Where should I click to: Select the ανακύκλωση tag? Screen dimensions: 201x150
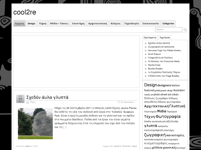click(x=159, y=121)
